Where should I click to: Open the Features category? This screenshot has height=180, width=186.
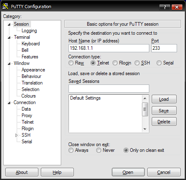[x=30, y=57]
